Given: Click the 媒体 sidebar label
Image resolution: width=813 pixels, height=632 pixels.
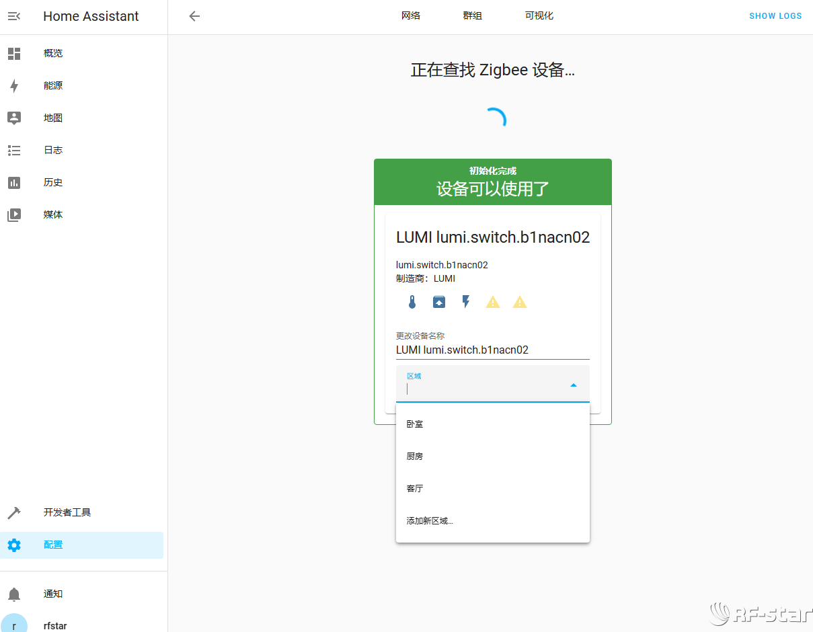Looking at the screenshot, I should click(x=53, y=215).
